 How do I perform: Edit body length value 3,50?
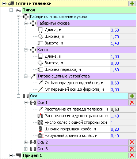tap(123, 30)
